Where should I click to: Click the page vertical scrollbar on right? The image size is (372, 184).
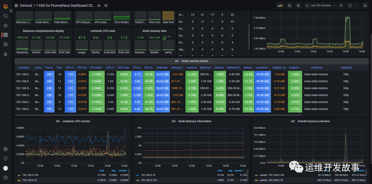tap(371, 98)
